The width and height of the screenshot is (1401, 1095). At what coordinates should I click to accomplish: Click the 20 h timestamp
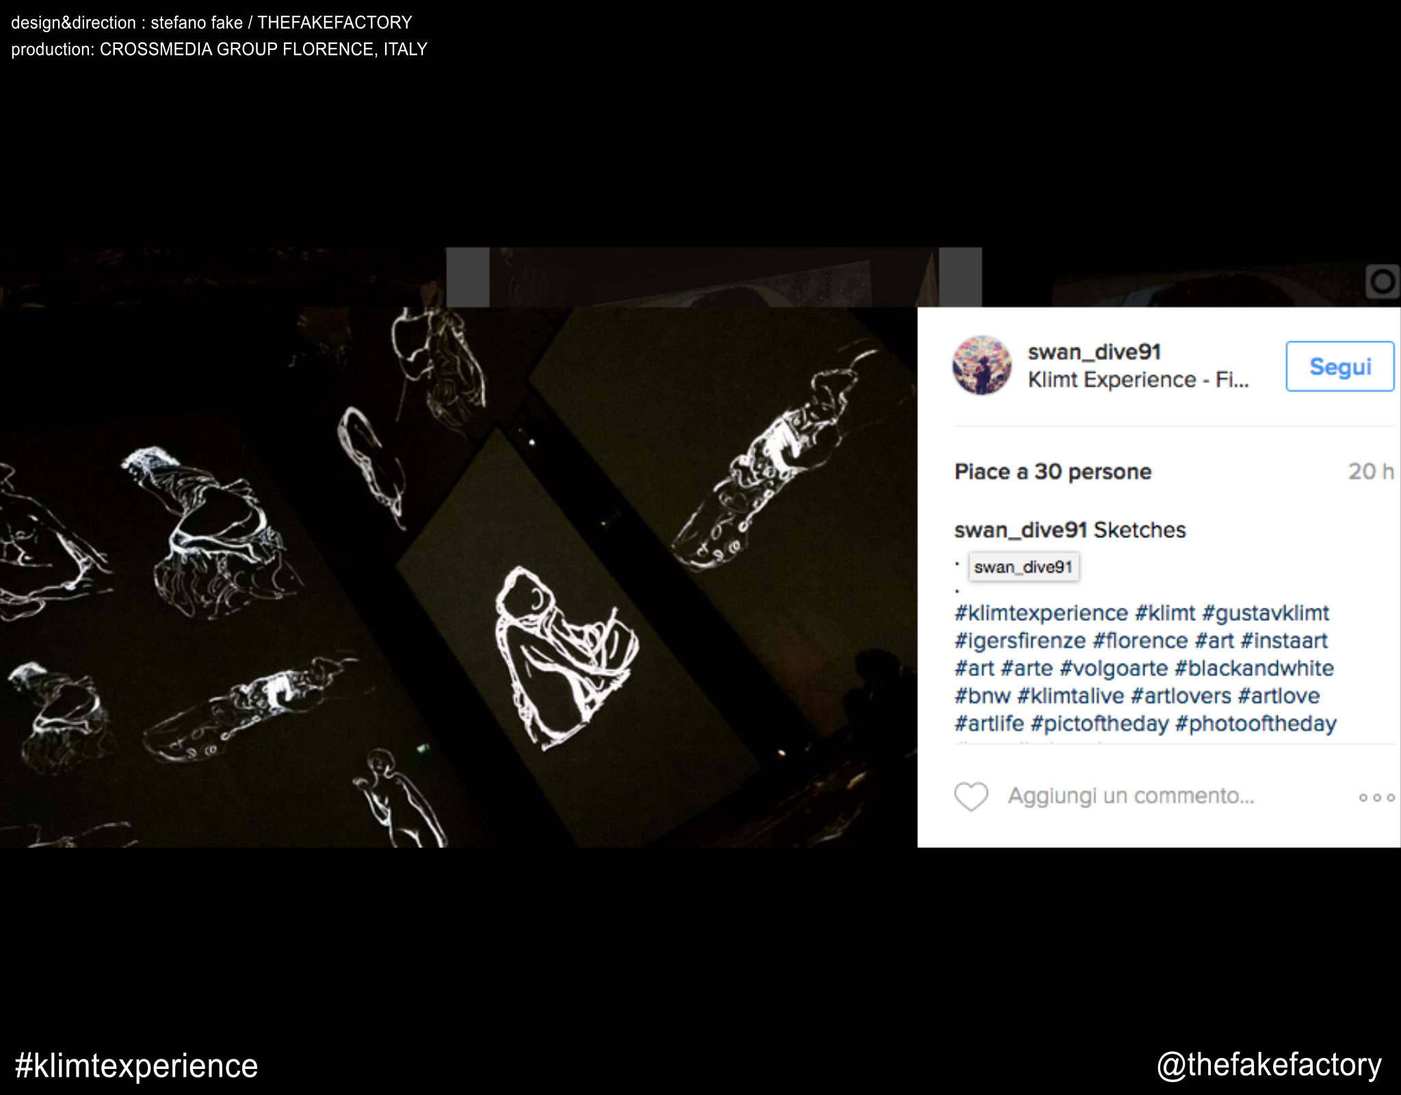click(x=1371, y=472)
